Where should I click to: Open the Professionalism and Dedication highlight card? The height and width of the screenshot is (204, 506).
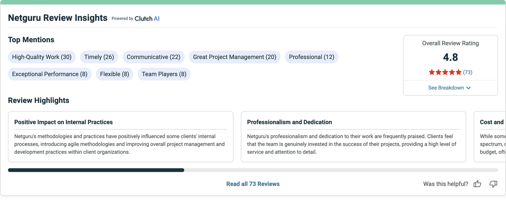tap(354, 137)
